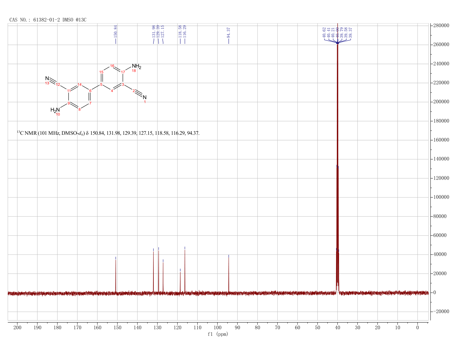This screenshot has width=467, height=361.
Task: Select carbon atom 5 in structure
Action: pos(101,84)
